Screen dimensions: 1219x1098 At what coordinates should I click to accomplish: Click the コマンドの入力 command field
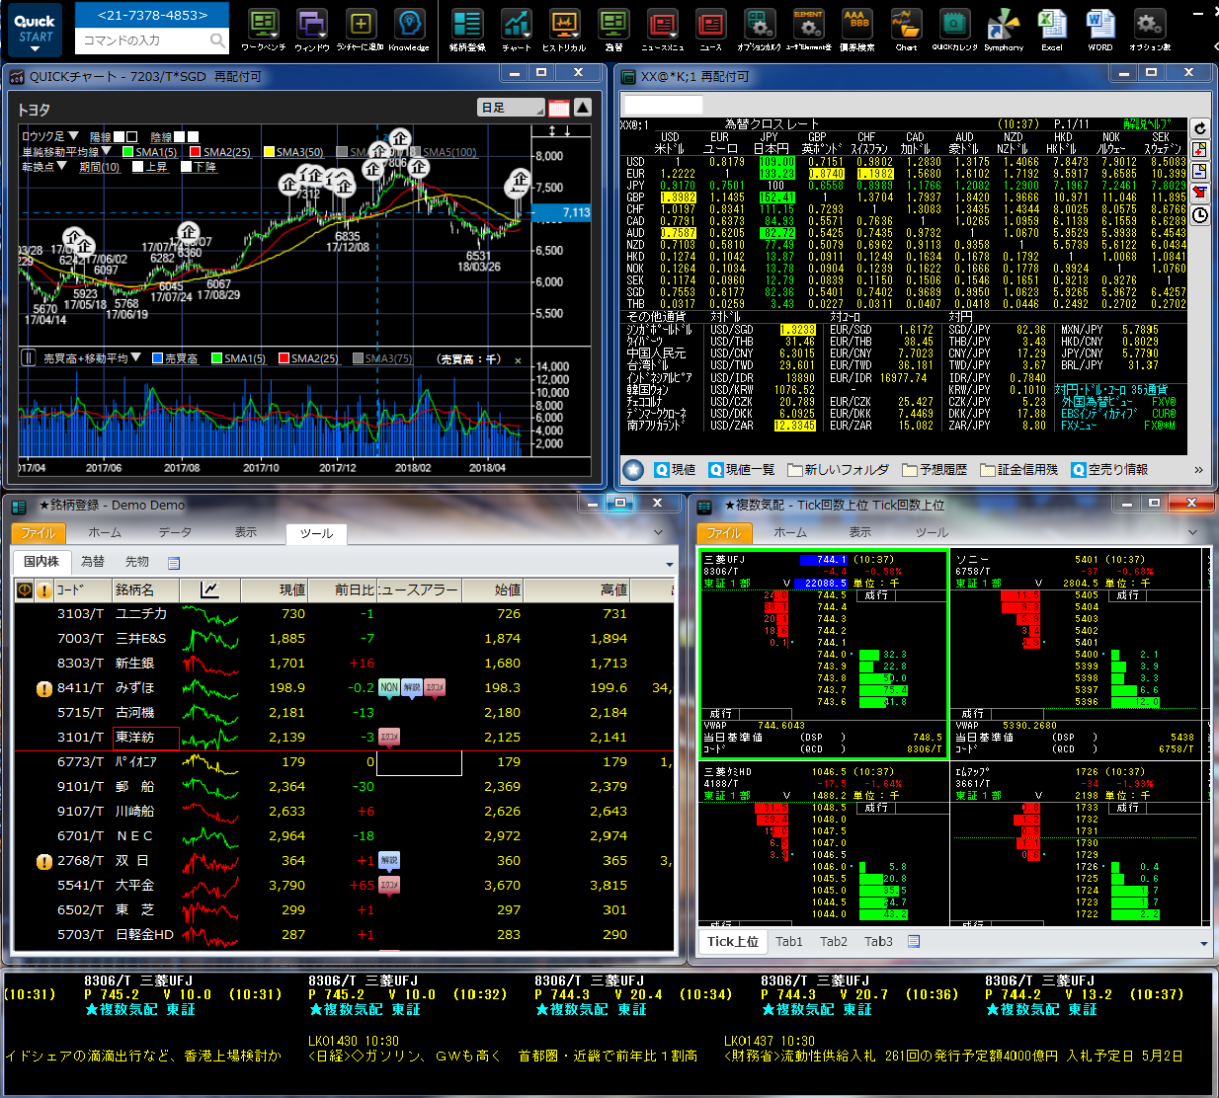[151, 40]
